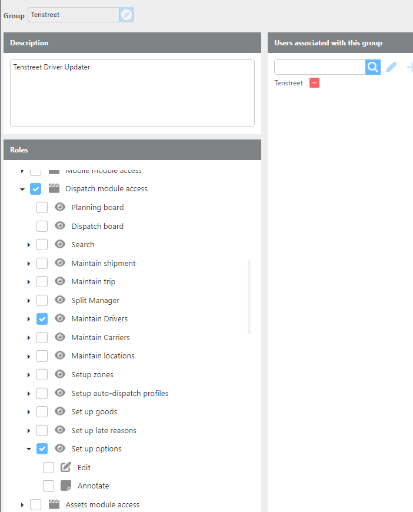
Task: Click the compass icon beside Group field
Action: (x=126, y=15)
